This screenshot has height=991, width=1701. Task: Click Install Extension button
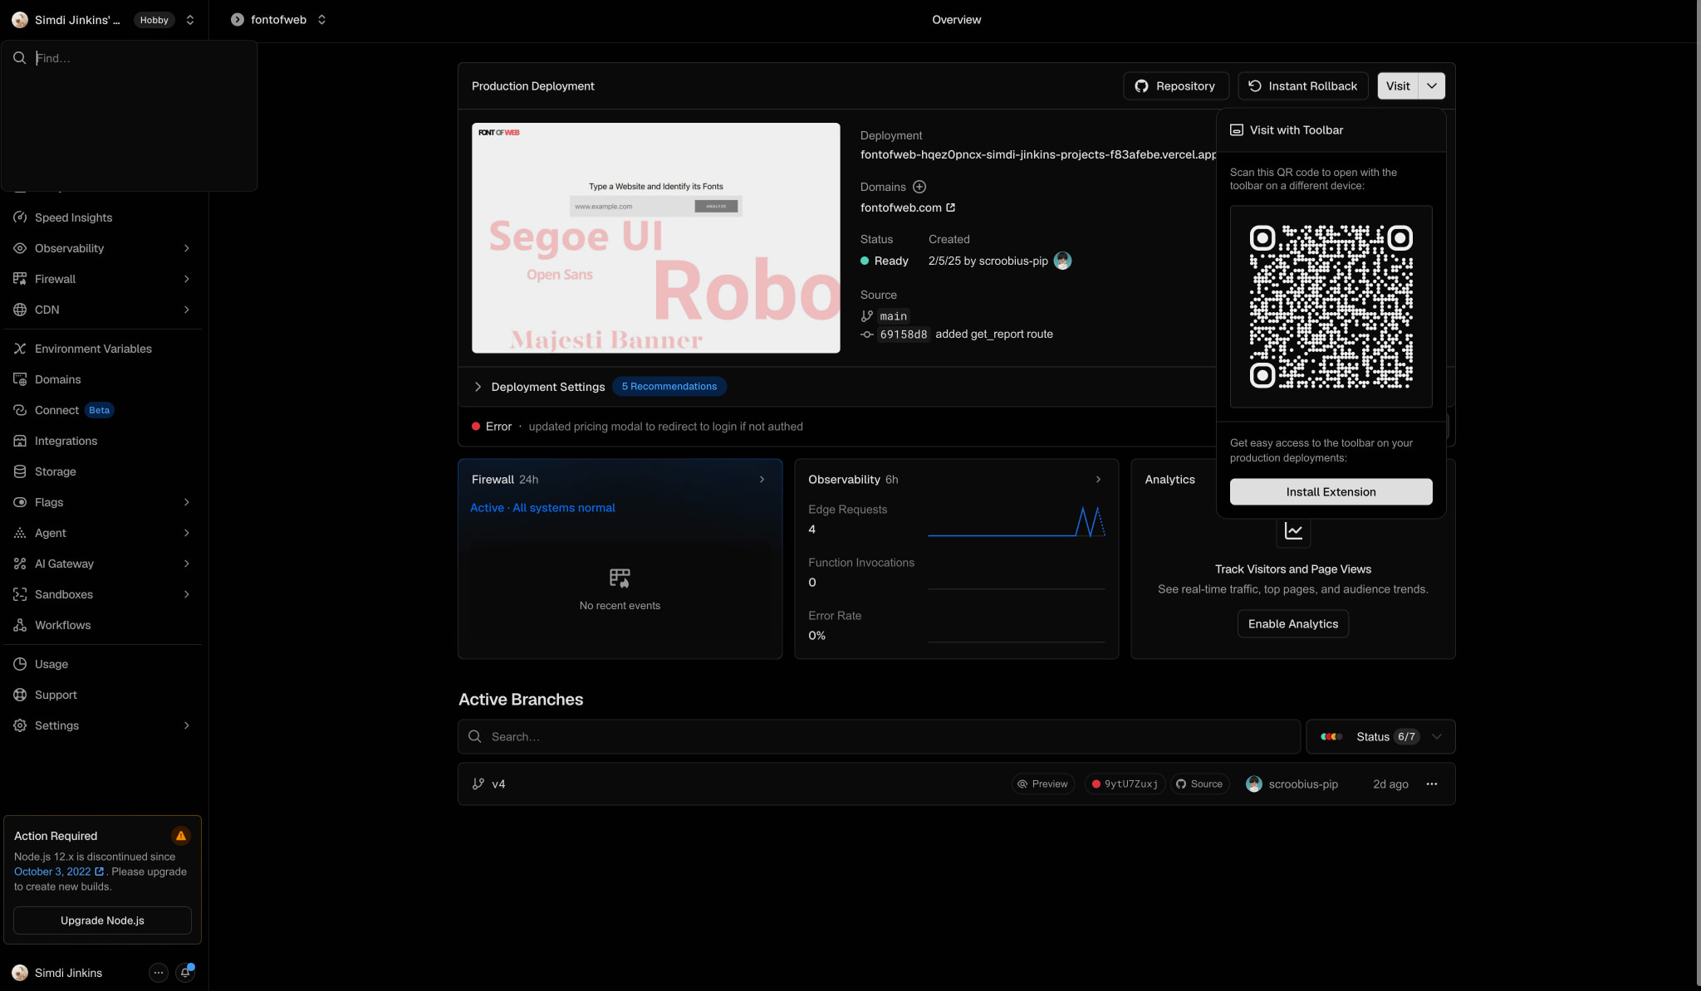point(1331,492)
